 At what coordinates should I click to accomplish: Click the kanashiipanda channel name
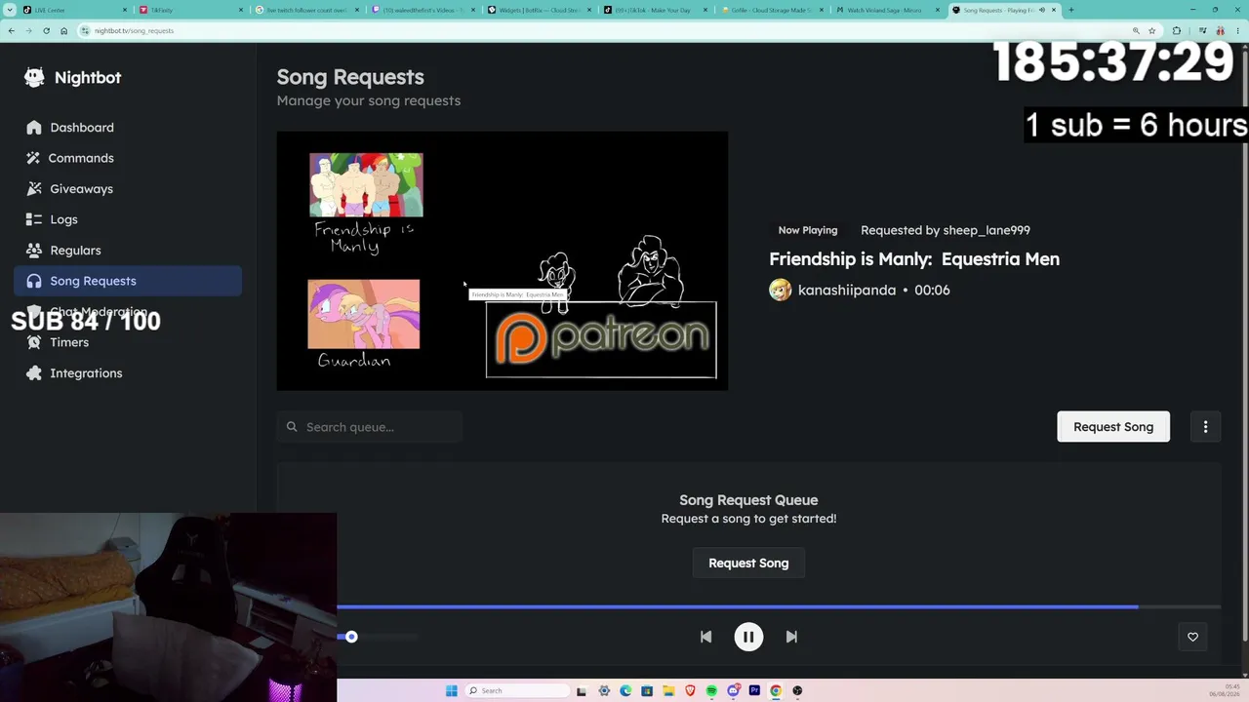coord(847,290)
